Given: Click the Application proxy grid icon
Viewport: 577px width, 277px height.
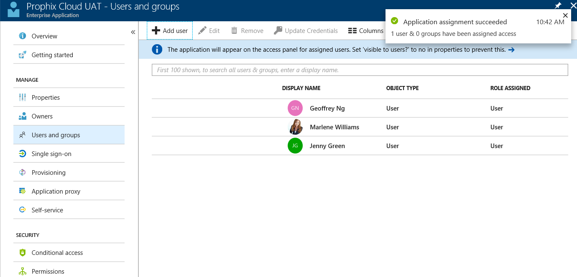Looking at the screenshot, I should click(x=23, y=191).
